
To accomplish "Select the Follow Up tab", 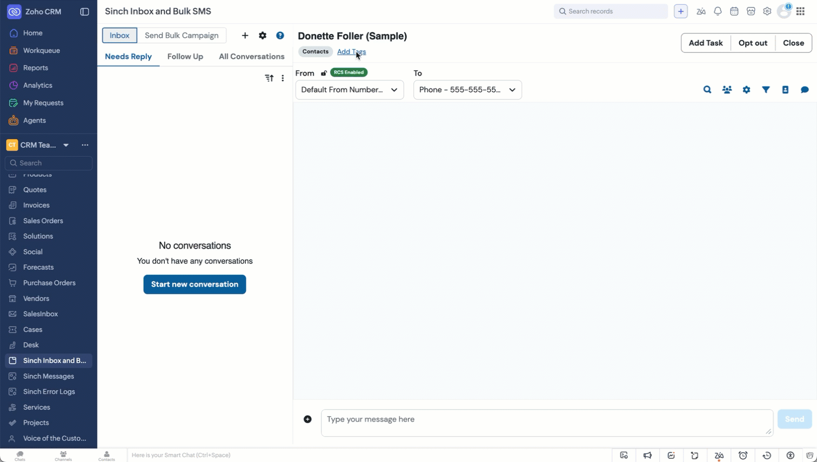I will pos(185,57).
